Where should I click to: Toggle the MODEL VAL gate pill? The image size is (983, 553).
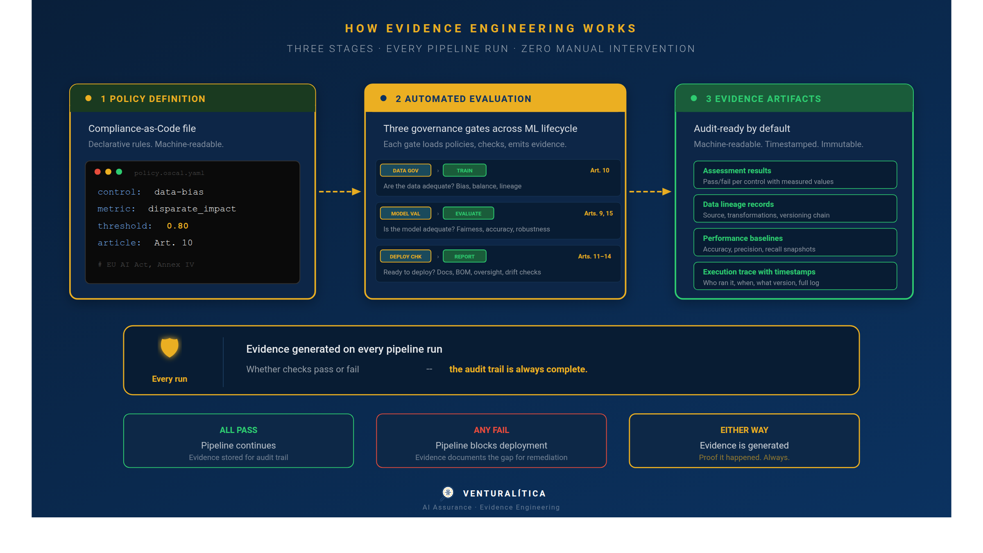tap(405, 213)
